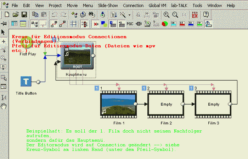This screenshot has width=248, height=159.
Task: Expand the magic wand dropdown arrow
Action: point(129,15)
